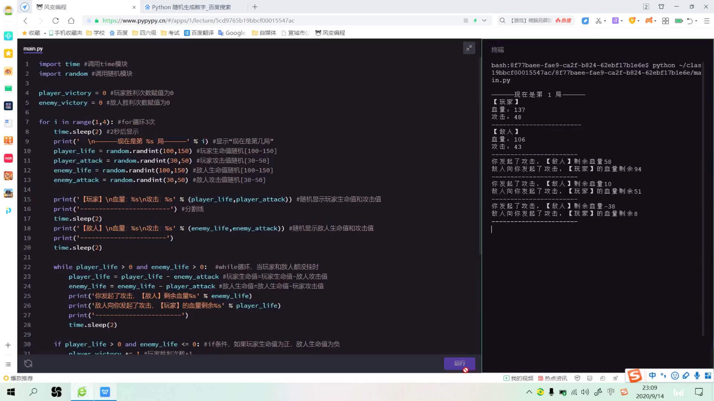714x401 pixels.
Task: Go to browser home page
Action: tap(71, 20)
